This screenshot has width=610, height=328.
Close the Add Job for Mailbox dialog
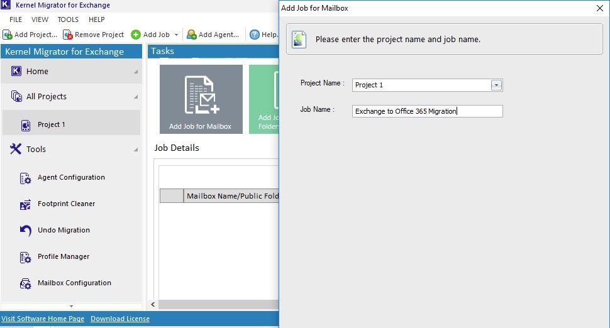[x=600, y=8]
